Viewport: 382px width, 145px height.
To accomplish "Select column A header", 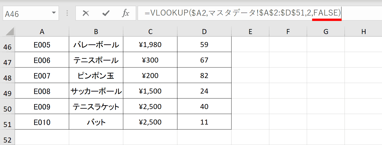I will point(42,32).
